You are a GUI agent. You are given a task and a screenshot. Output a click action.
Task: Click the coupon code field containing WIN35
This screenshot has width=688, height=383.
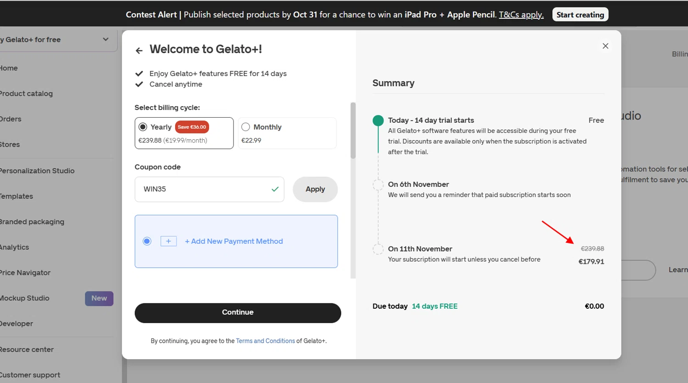[x=209, y=189]
